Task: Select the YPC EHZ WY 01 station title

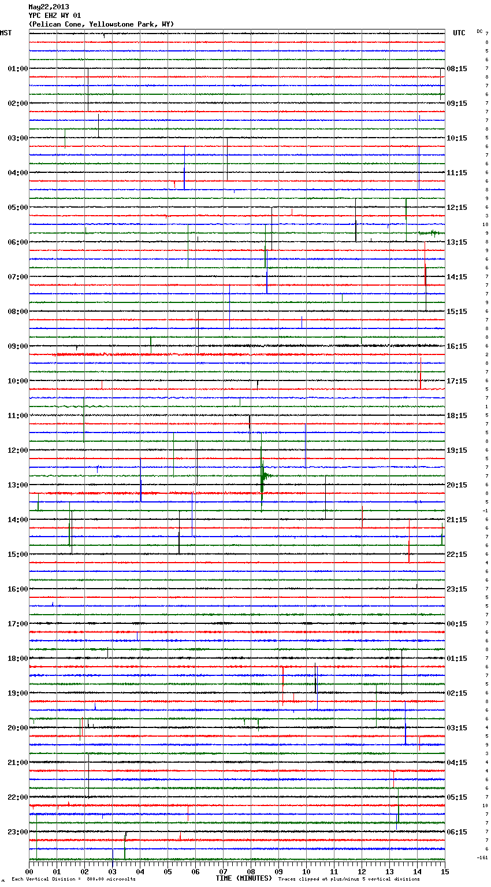Action: (55, 16)
